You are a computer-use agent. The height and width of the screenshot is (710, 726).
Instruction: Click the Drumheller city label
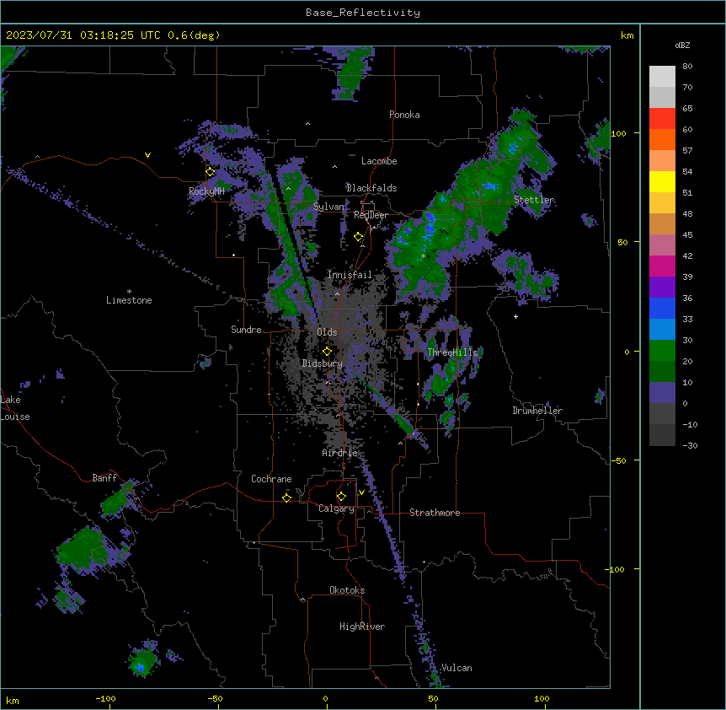(x=537, y=411)
